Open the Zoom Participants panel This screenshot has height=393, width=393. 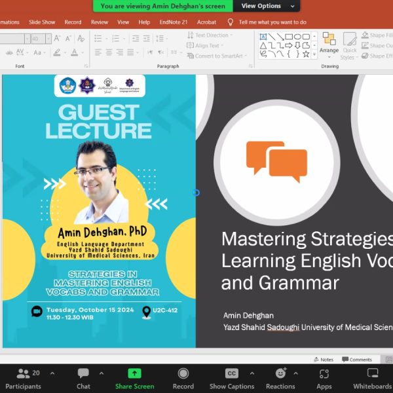click(28, 378)
